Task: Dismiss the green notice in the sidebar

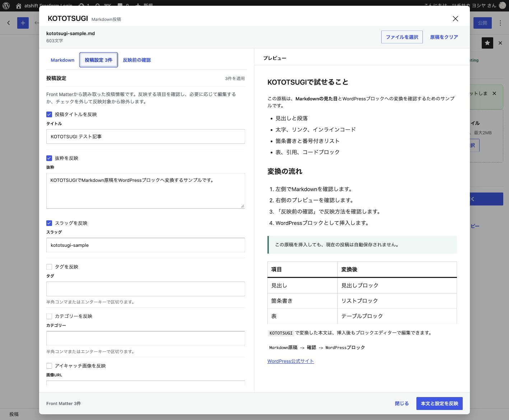Action: tap(494, 93)
